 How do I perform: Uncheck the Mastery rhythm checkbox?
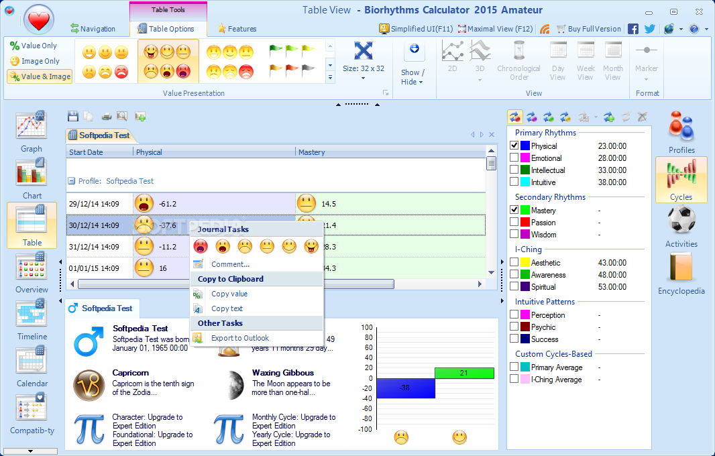pyautogui.click(x=514, y=210)
